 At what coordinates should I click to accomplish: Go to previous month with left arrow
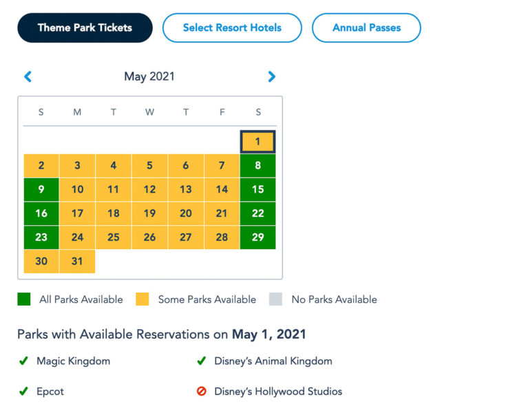click(28, 76)
